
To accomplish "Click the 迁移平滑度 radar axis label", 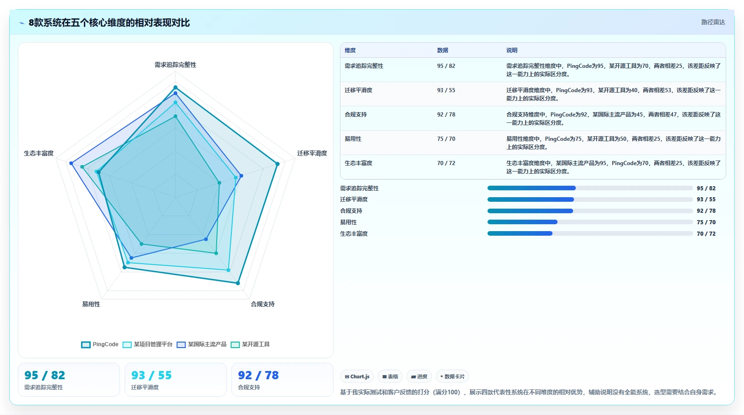I will (312, 153).
